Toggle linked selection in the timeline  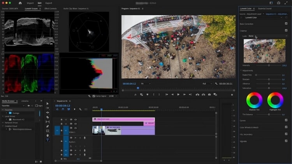(x=69, y=109)
